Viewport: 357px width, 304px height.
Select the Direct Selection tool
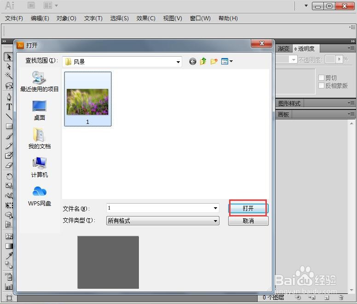point(9,66)
